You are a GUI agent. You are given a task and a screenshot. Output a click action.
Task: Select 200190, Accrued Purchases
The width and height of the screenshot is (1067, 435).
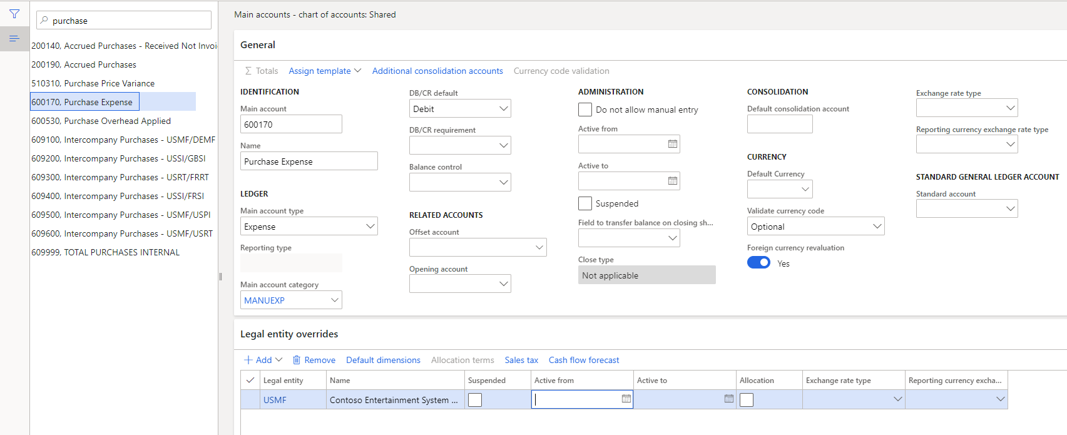[84, 64]
